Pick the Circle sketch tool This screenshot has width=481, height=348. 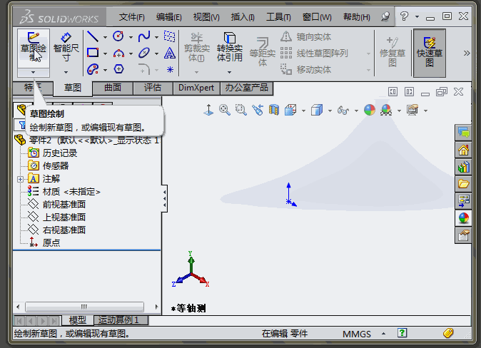tap(118, 36)
